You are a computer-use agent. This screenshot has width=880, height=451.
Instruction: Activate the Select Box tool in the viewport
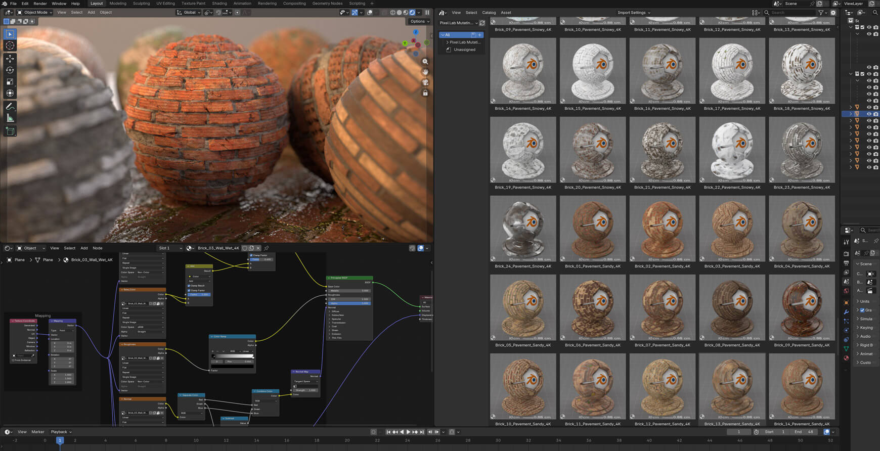point(10,34)
